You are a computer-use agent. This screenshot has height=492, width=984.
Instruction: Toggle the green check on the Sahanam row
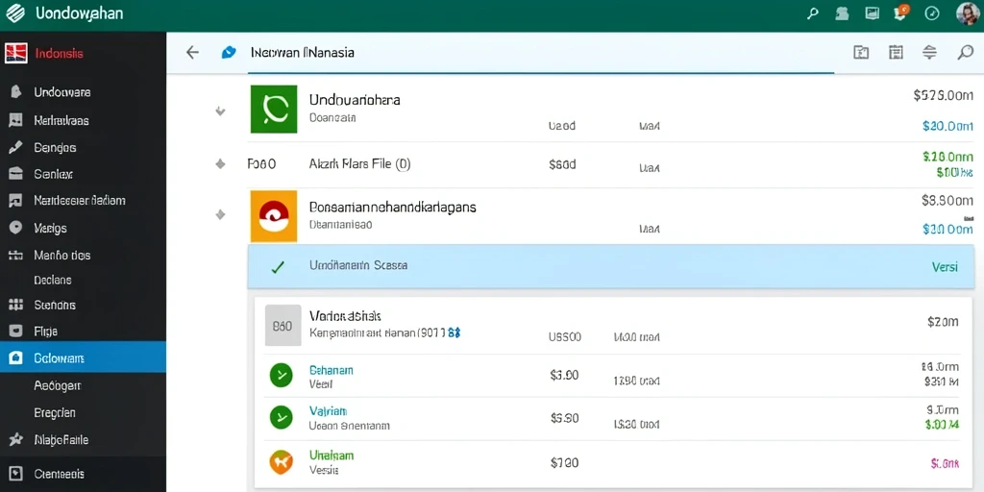tap(281, 376)
